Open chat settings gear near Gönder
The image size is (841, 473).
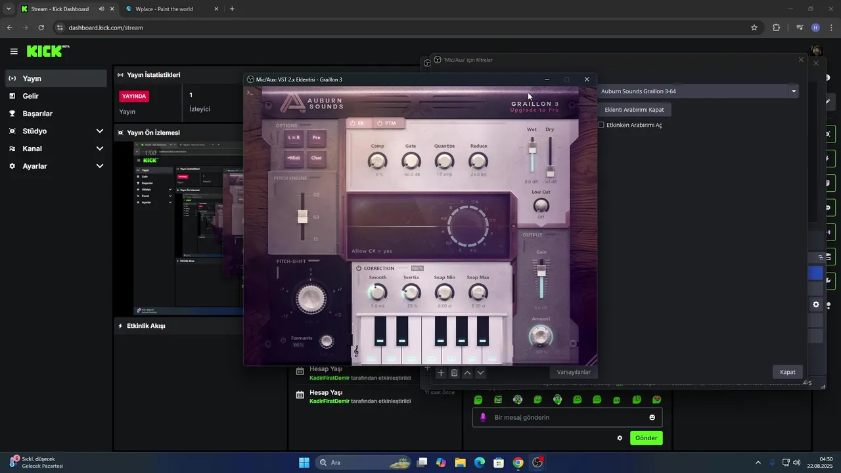point(620,438)
